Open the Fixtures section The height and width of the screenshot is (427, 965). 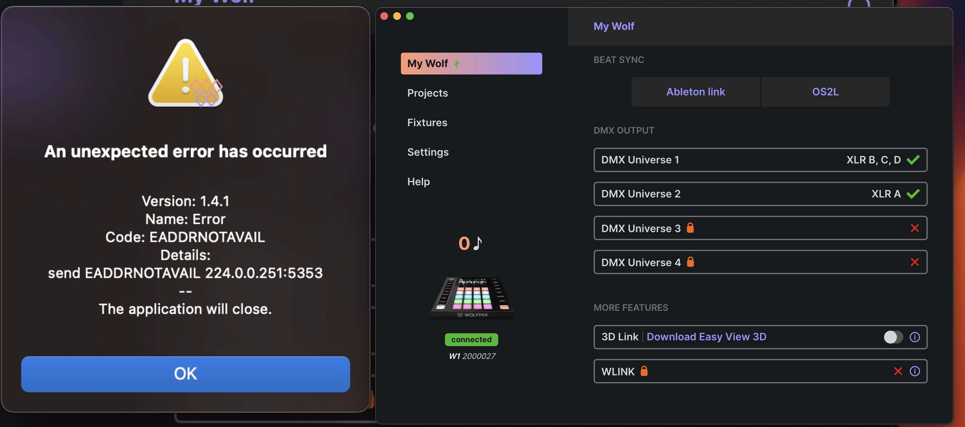[x=427, y=122]
